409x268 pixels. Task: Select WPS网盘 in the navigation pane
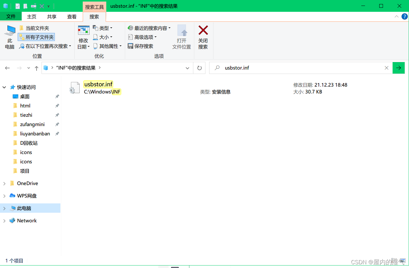coord(27,196)
